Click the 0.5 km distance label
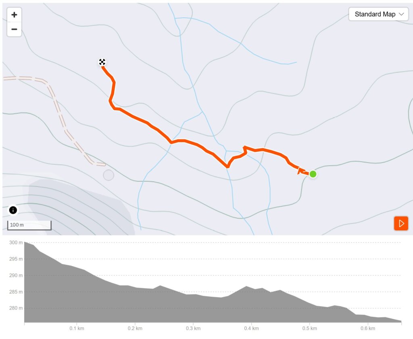This screenshot has height=339, width=413. tap(309, 329)
